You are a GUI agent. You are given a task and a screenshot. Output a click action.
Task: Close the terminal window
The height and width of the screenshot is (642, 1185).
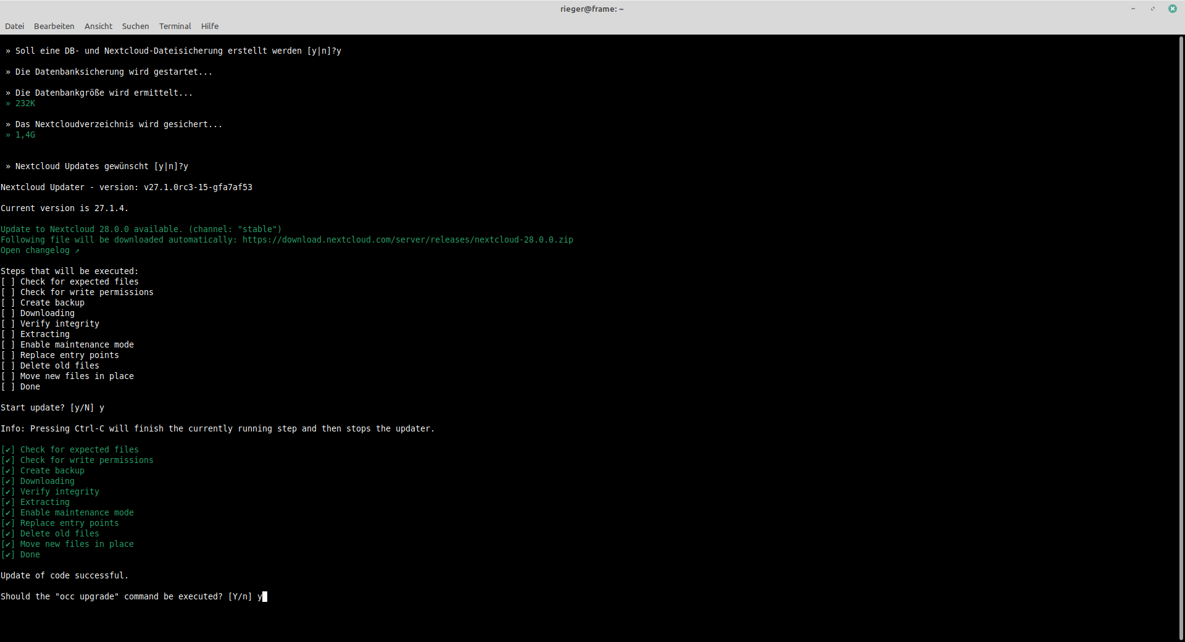click(1173, 9)
